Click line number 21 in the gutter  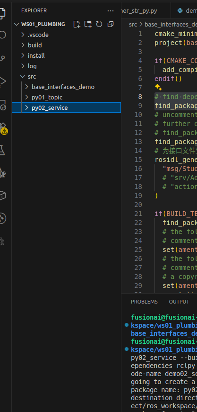138,214
